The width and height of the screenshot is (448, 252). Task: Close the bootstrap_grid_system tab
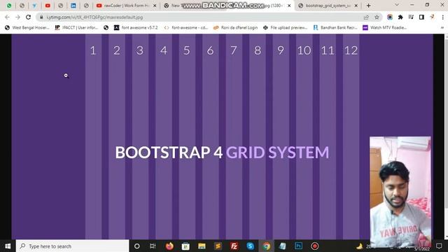point(356,6)
